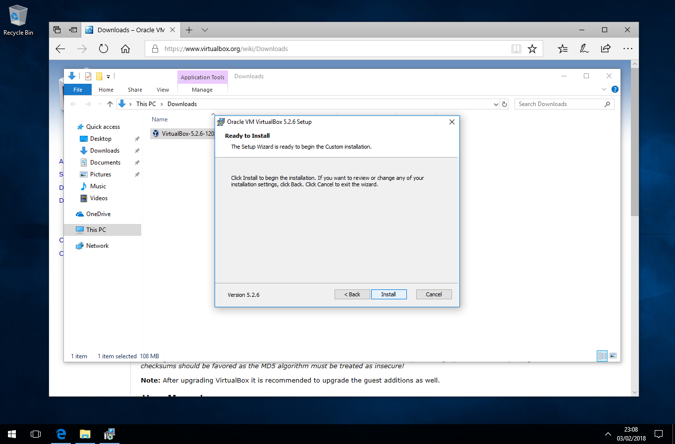
Task: Click the Share icon in Edge
Action: [x=605, y=49]
